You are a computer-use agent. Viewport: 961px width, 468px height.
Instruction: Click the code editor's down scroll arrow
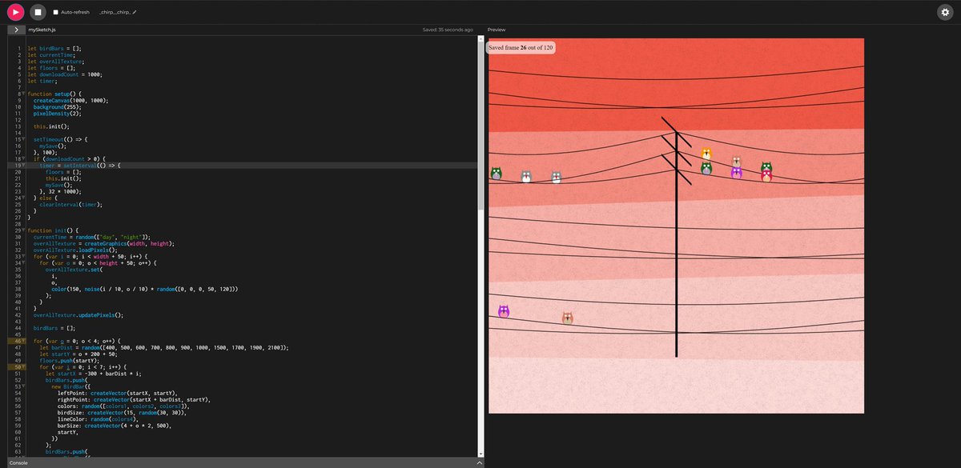480,453
